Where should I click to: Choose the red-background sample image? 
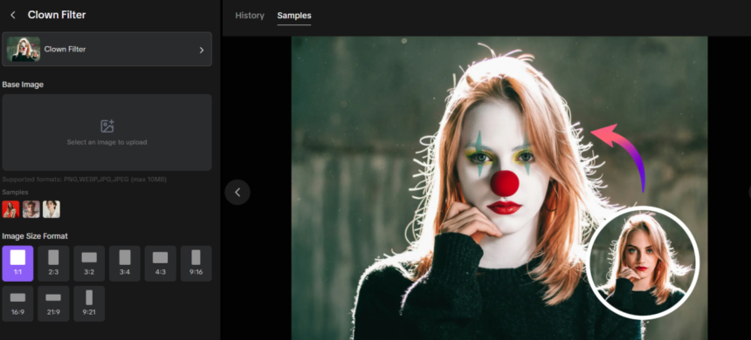(11, 209)
